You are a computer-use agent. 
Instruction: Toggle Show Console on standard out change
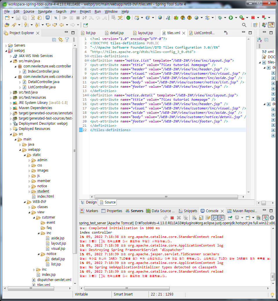(x=215, y=218)
